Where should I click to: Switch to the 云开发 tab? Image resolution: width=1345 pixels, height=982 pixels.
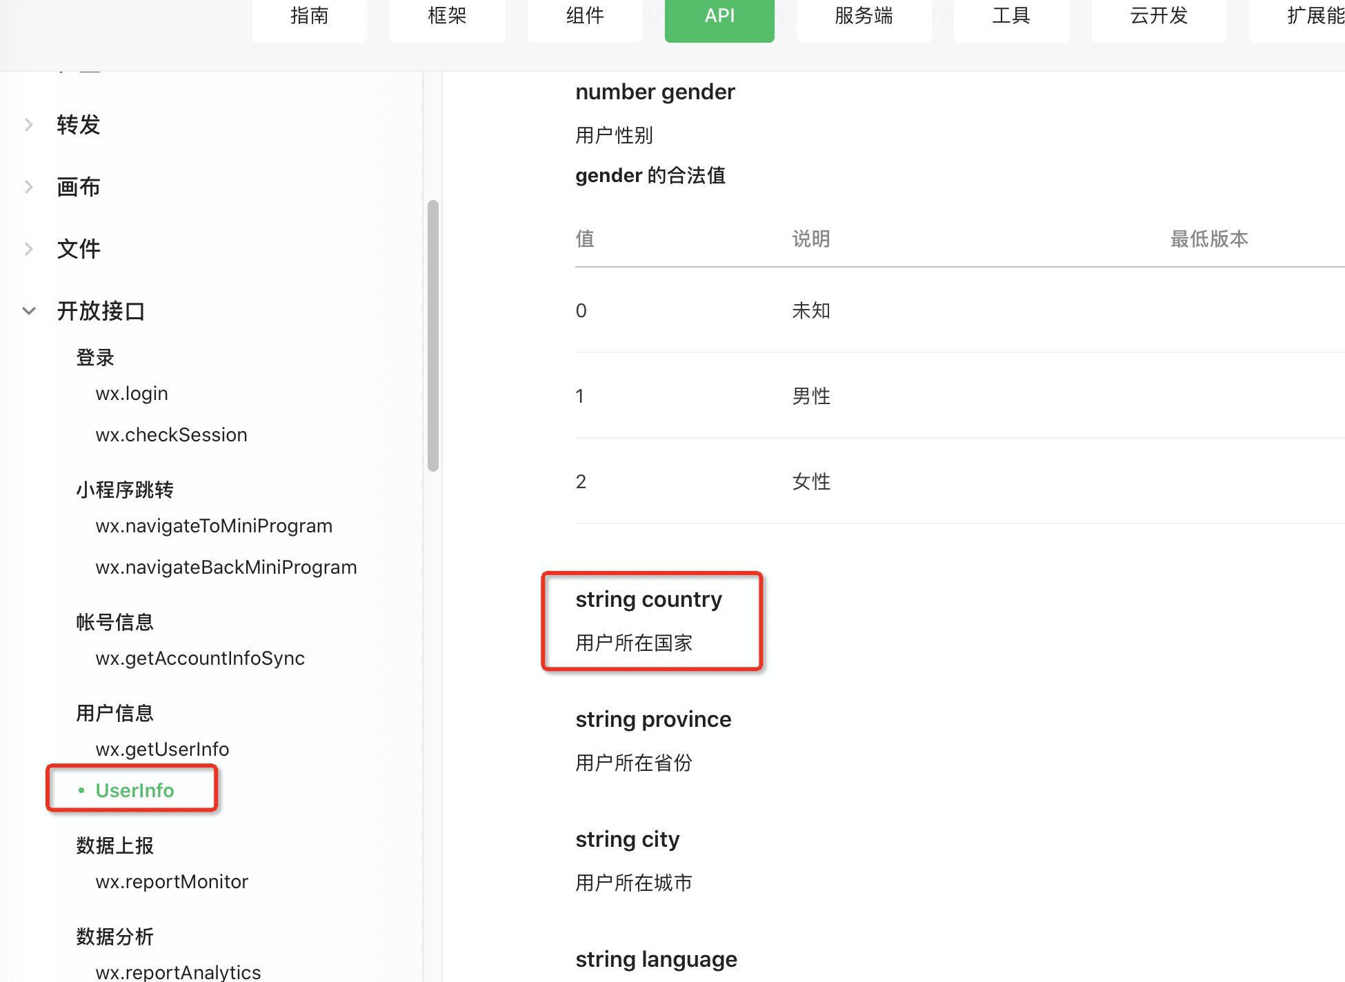[x=1159, y=17]
